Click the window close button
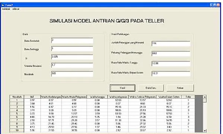 click(218, 5)
